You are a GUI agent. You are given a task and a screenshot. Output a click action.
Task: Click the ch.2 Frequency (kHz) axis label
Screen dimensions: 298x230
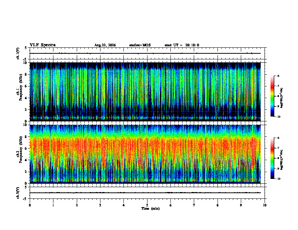(20, 154)
